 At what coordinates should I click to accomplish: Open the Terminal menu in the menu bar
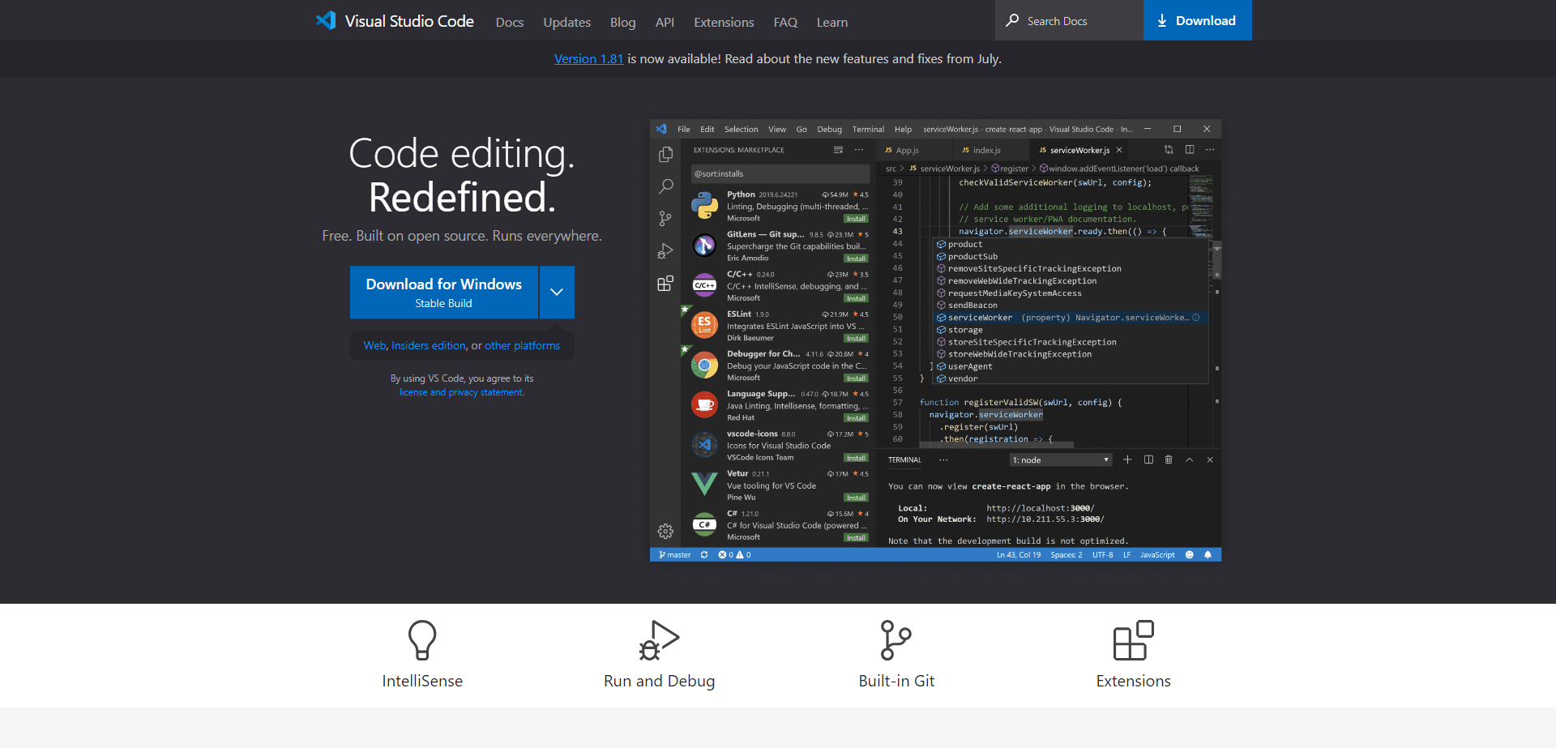pyautogui.click(x=867, y=129)
